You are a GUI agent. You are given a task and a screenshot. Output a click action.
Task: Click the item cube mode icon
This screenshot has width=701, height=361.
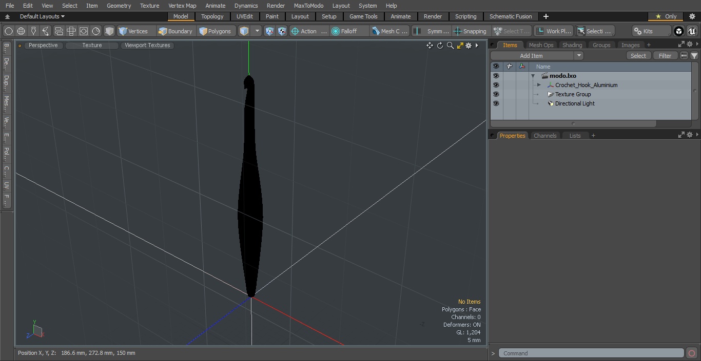[x=244, y=31]
